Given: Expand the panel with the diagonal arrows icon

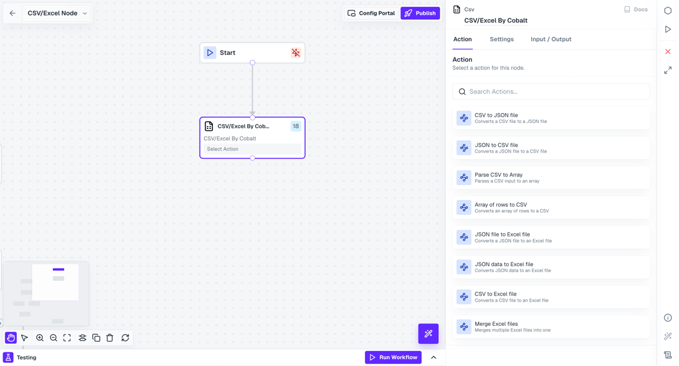Looking at the screenshot, I should [x=668, y=70].
